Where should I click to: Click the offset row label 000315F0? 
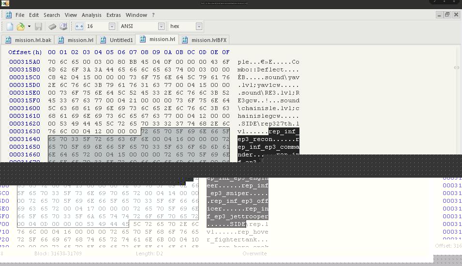pos(25,100)
